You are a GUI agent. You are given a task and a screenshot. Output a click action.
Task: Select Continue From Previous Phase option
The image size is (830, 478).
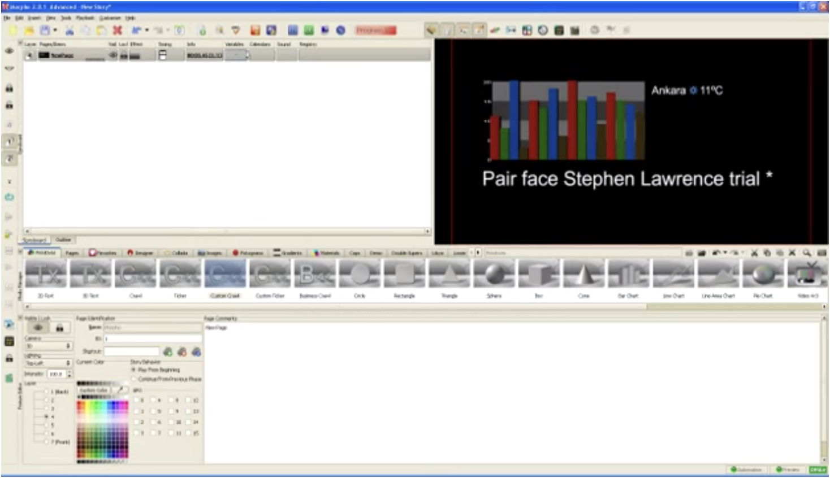point(134,379)
